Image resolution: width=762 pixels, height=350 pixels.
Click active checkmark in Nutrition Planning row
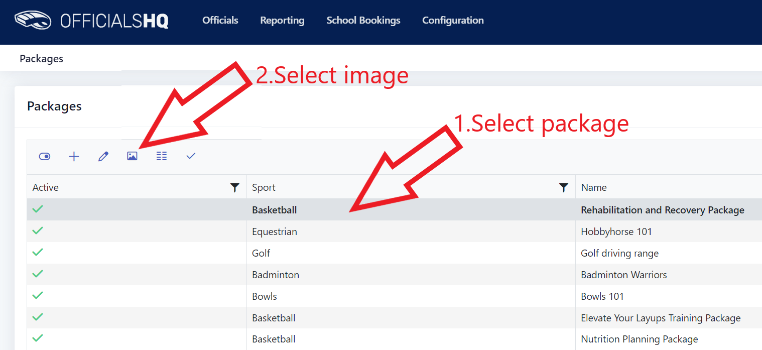tap(38, 338)
